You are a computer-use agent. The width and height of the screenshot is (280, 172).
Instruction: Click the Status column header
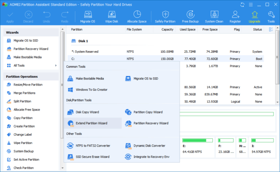click(257, 29)
